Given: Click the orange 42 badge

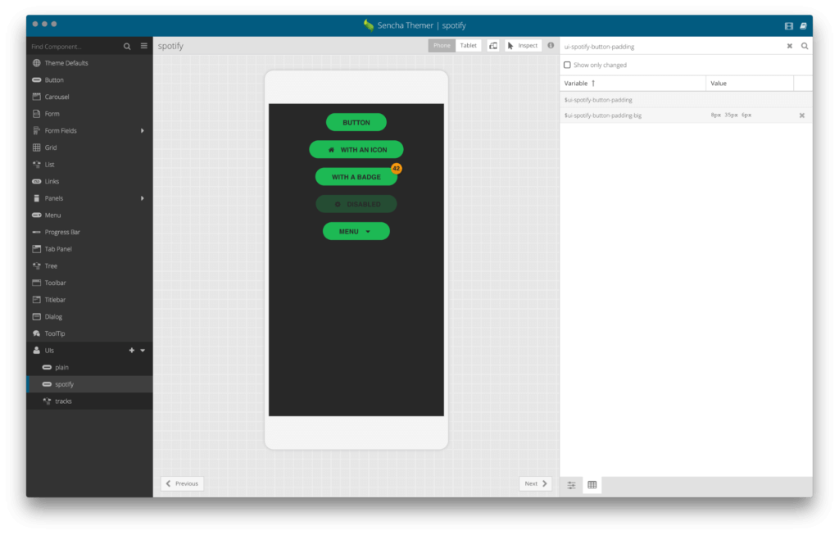Looking at the screenshot, I should [396, 169].
